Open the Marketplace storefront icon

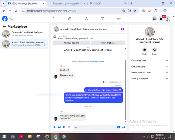pyautogui.click(x=103, y=19)
